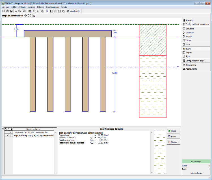Open the Geometría section in sidebar
The height and width of the screenshot is (180, 212).
point(190,33)
